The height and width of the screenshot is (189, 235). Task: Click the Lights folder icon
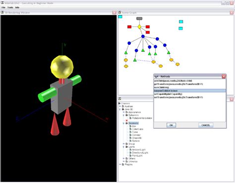(x=127, y=147)
